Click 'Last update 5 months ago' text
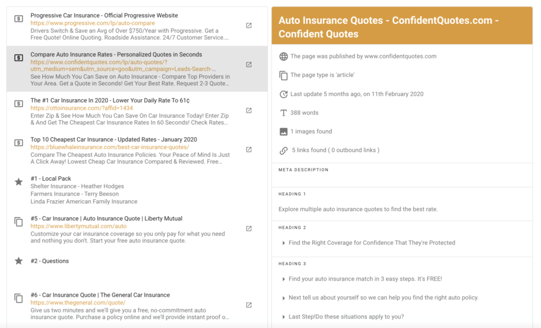 tap(357, 94)
